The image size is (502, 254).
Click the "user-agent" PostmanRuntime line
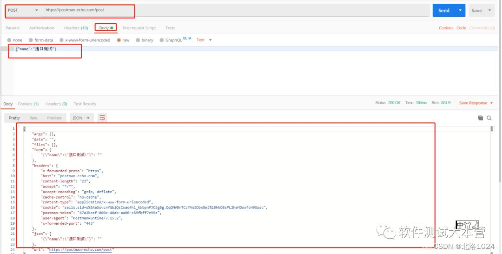tap(81, 218)
